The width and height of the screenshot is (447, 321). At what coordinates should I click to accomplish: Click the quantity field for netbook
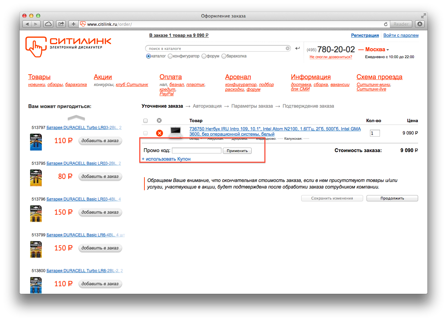[x=375, y=133]
